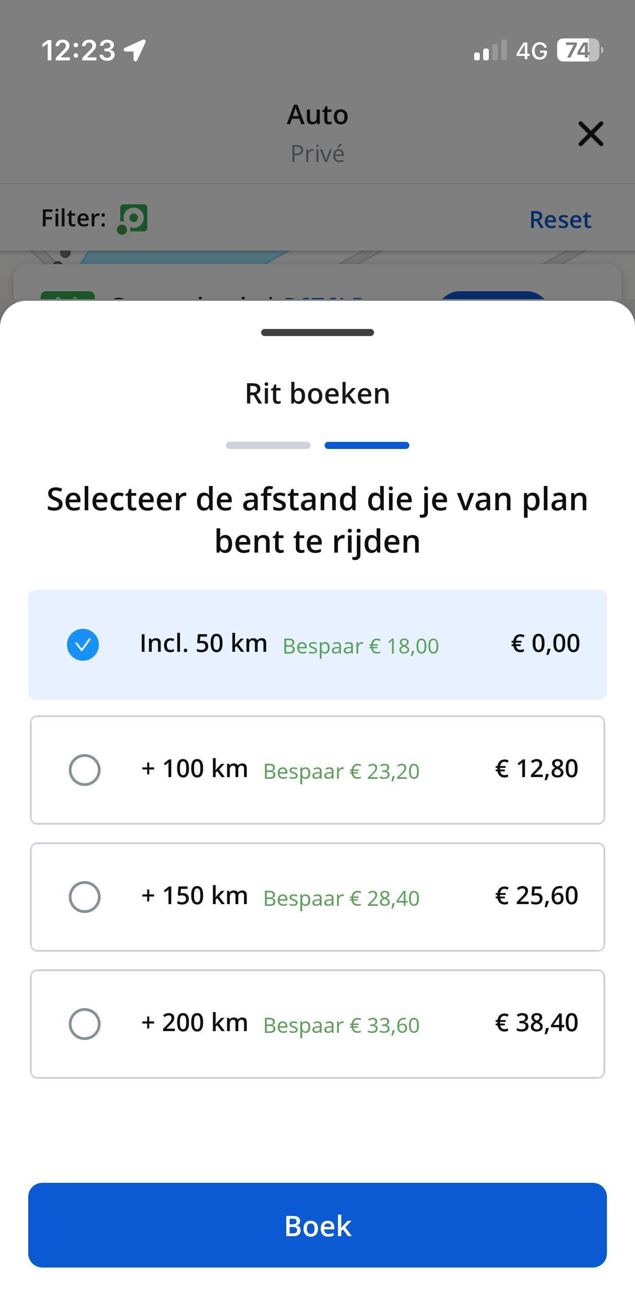Select the blue checkmark for Incl. 50 km
Screen dimensions: 635x1293
(83, 645)
